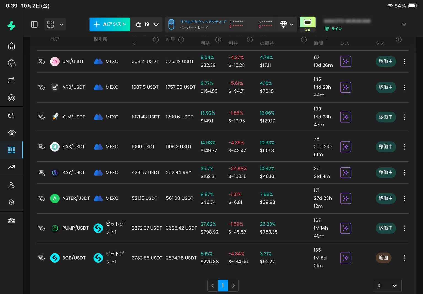Select page 1 in pagination
423x294 pixels.
pyautogui.click(x=223, y=286)
